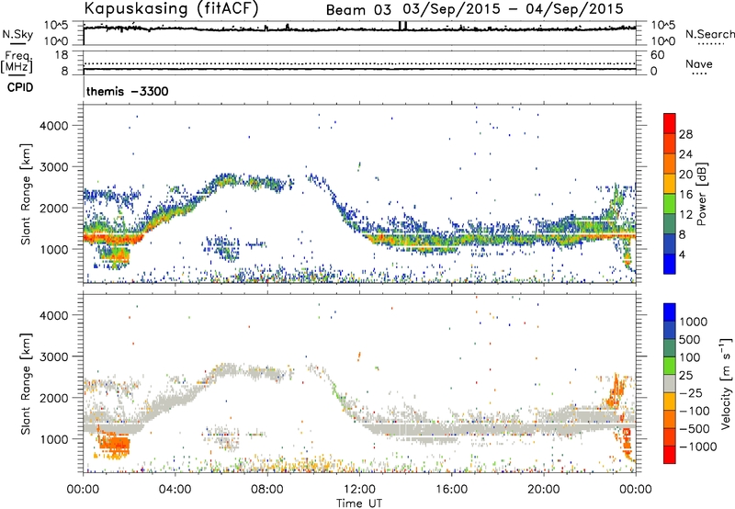Viewport: 735px width, 509px height.
Task: Pick the dark blue top segment of Velocity color bar
Action: 670,312
